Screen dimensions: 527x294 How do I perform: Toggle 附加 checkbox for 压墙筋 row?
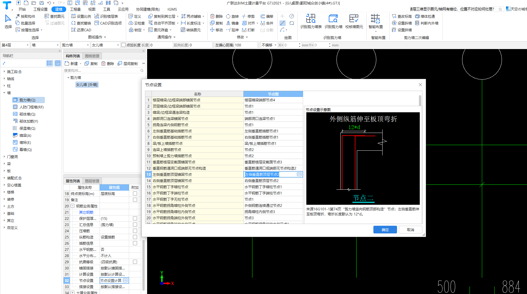135,231
